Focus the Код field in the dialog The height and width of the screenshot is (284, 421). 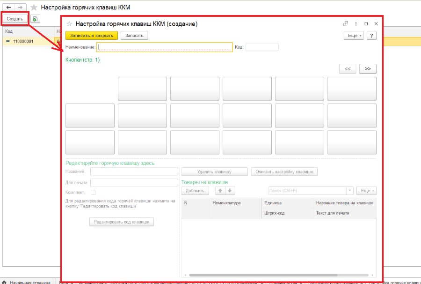[x=262, y=47]
